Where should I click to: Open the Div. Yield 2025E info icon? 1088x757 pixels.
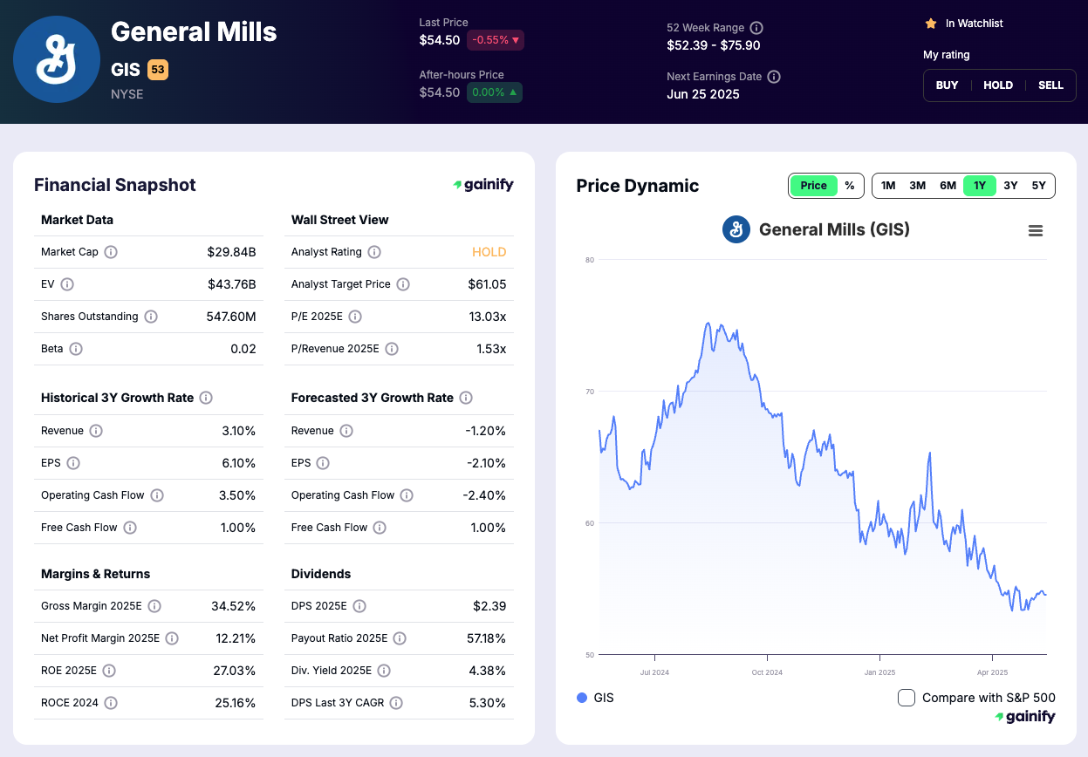pos(384,671)
